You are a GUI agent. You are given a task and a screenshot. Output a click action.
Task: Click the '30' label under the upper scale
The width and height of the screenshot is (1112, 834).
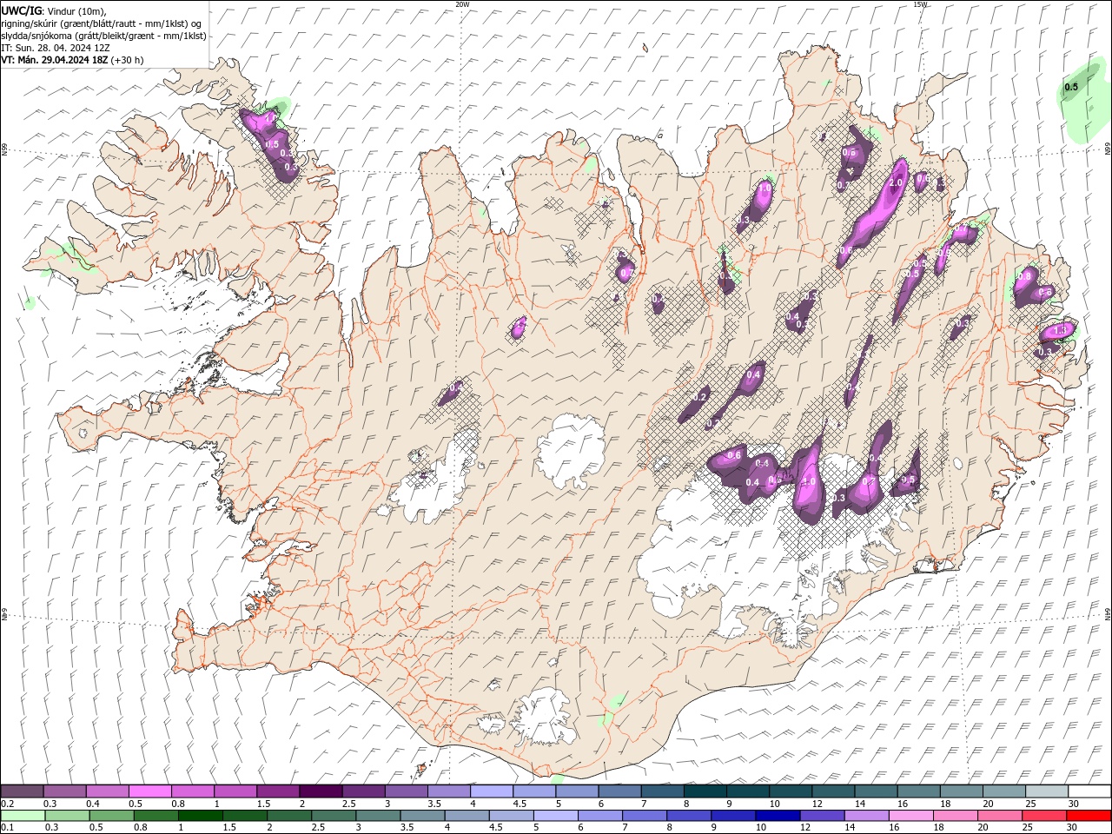[1073, 804]
